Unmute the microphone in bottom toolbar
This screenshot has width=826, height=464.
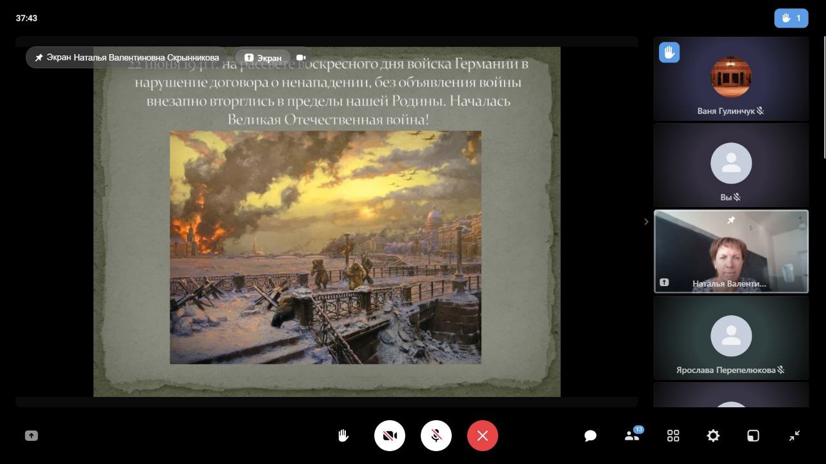pos(436,436)
